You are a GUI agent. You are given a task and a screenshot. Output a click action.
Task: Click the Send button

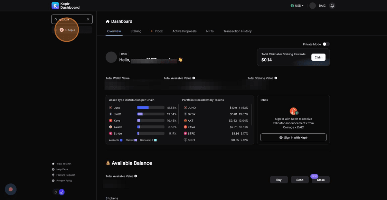300,180
